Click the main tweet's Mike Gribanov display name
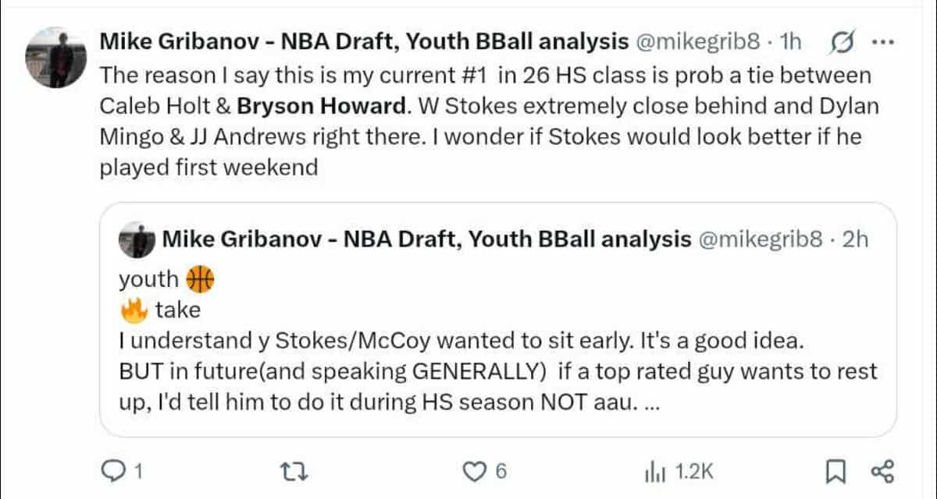The width and height of the screenshot is (937, 499). [x=364, y=42]
